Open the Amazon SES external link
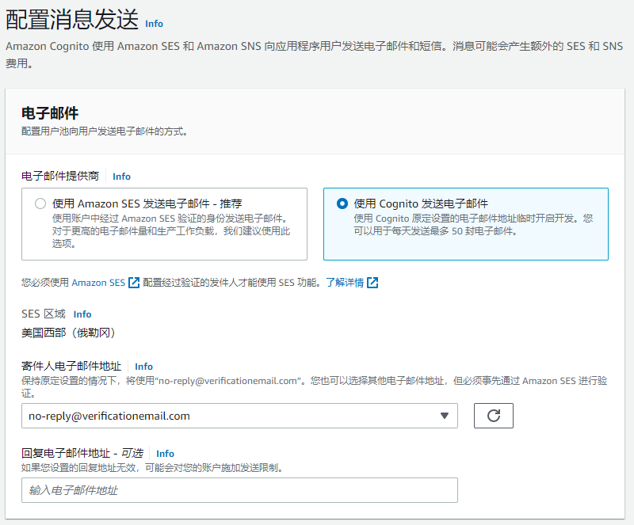 (x=98, y=283)
